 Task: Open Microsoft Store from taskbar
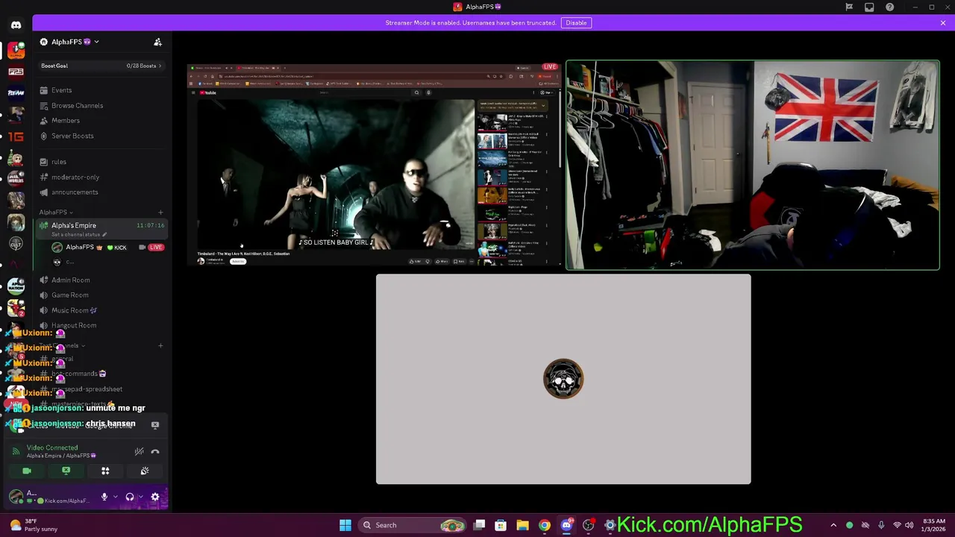pyautogui.click(x=501, y=525)
